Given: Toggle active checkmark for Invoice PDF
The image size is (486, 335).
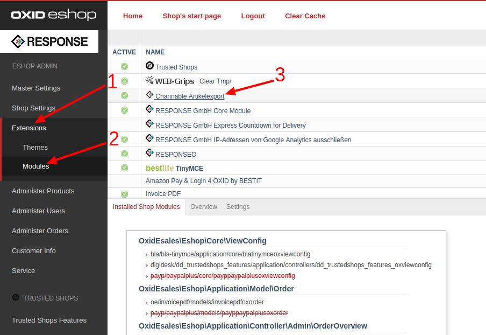Looking at the screenshot, I should click(124, 194).
